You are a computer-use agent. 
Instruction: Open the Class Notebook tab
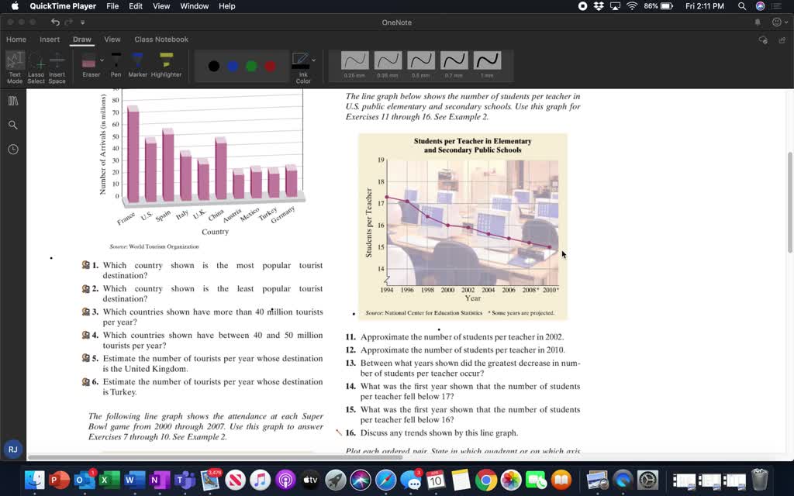coord(161,40)
